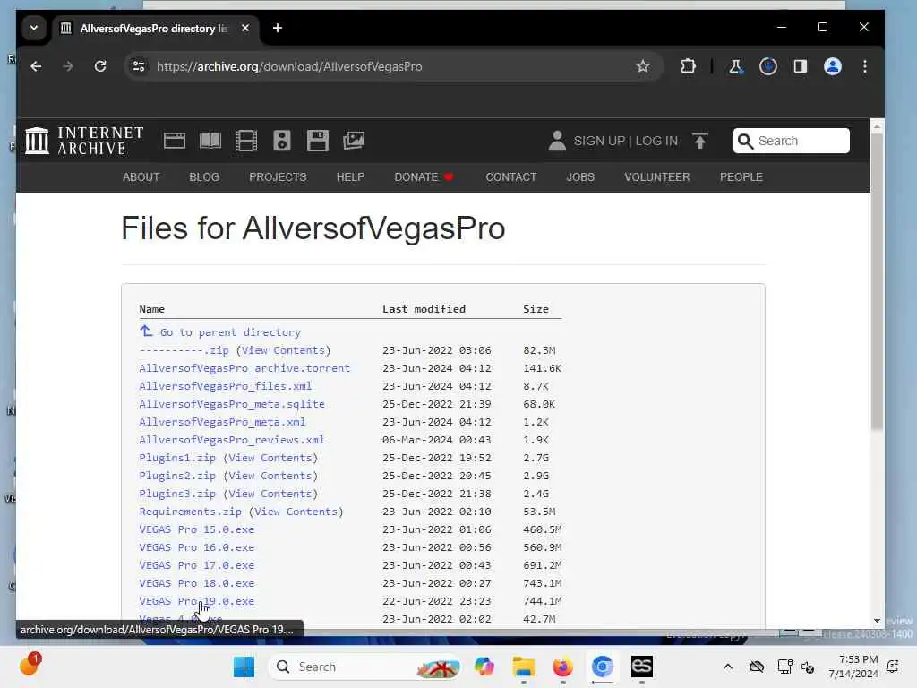View Contents of Plugins2.zip
Image resolution: width=917 pixels, height=688 pixels.
[272, 477]
